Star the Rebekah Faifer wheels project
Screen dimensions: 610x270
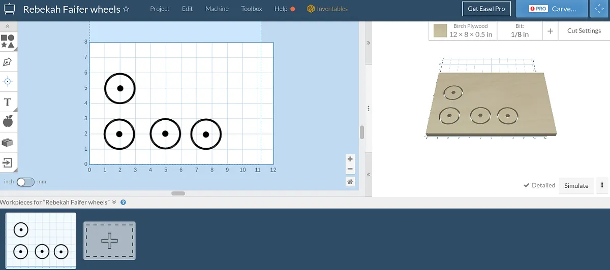[126, 9]
